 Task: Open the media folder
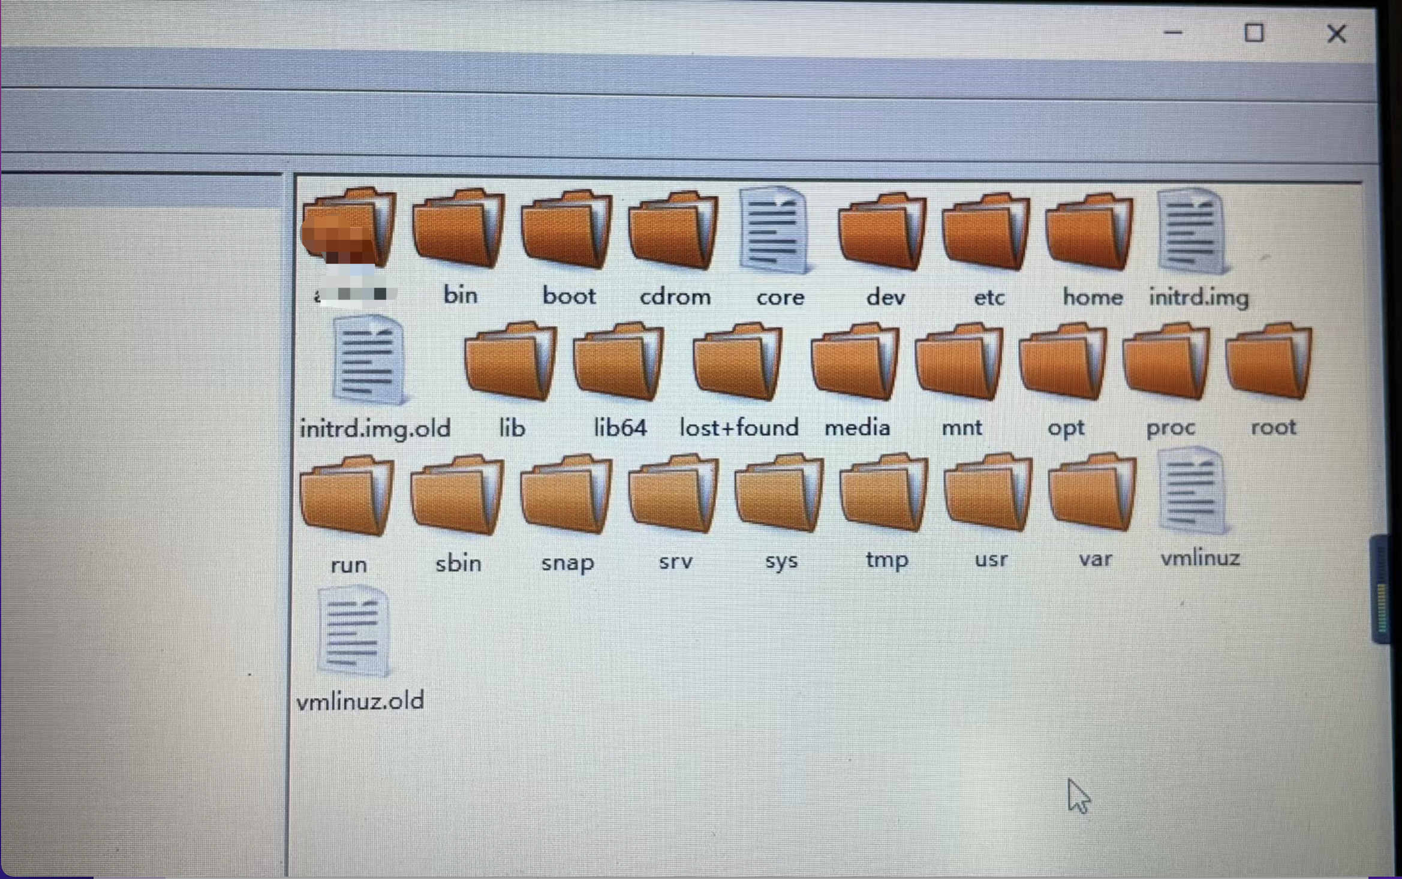tap(856, 362)
